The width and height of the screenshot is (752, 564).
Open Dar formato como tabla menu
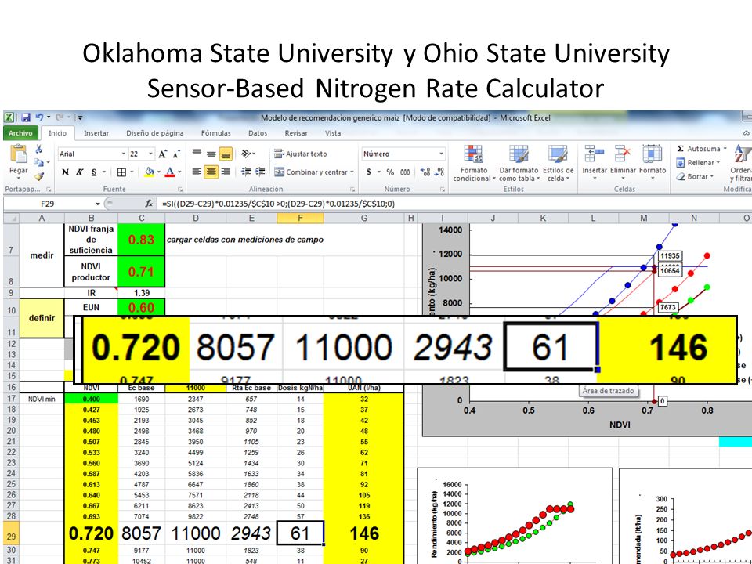coord(519,164)
